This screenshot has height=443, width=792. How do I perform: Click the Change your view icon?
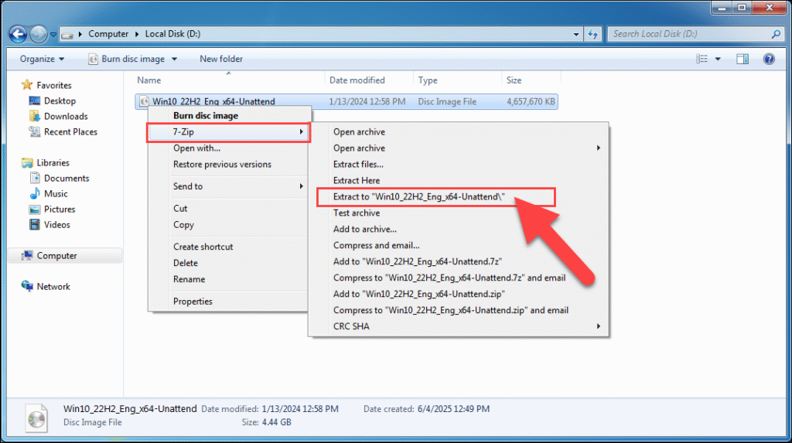702,59
